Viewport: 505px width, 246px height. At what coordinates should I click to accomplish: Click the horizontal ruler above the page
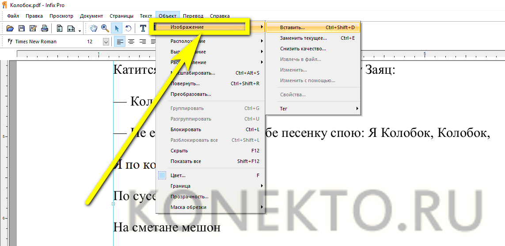[261, 54]
